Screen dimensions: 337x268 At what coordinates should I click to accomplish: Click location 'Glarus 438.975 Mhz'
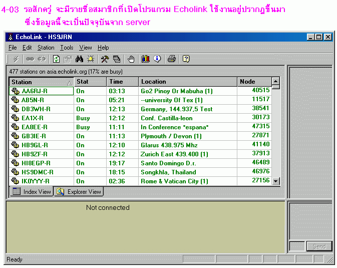coord(169,145)
